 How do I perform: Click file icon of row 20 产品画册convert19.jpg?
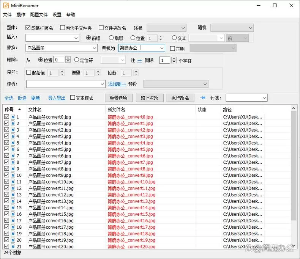coord(13,240)
